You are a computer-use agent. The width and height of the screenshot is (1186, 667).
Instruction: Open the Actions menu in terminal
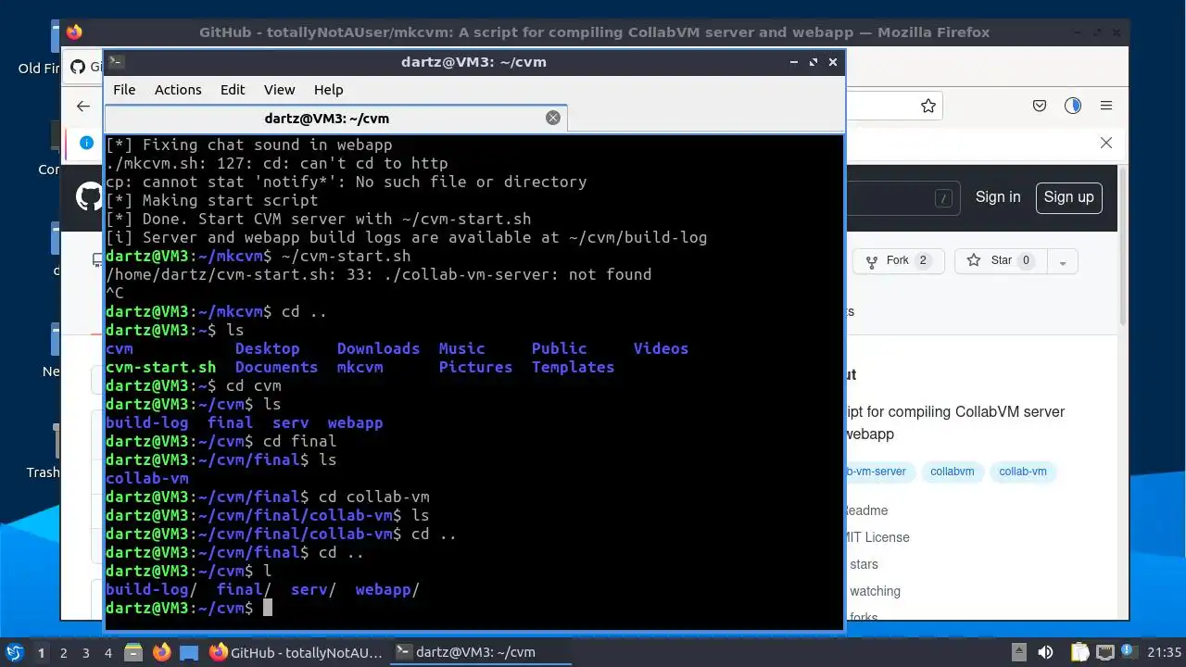[178, 90]
